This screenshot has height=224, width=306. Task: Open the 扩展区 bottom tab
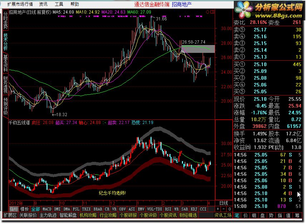click(x=10, y=215)
